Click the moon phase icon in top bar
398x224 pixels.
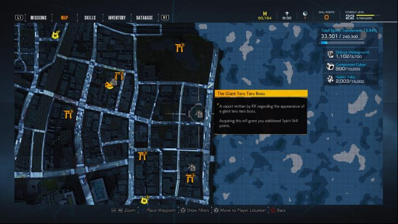point(305,14)
